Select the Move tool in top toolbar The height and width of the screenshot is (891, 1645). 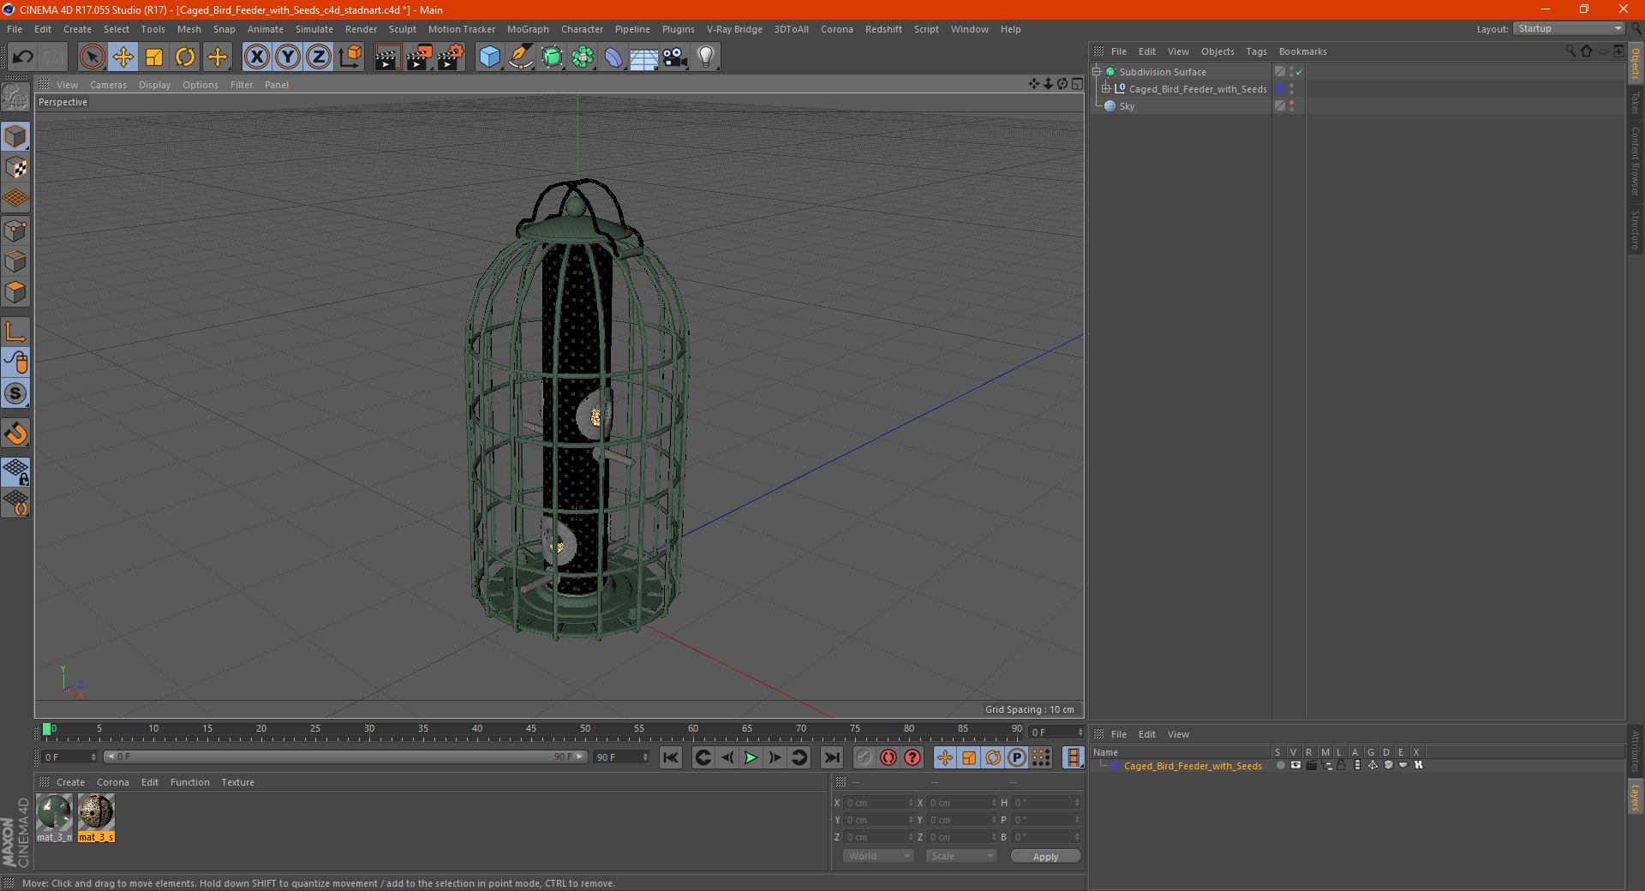click(123, 57)
